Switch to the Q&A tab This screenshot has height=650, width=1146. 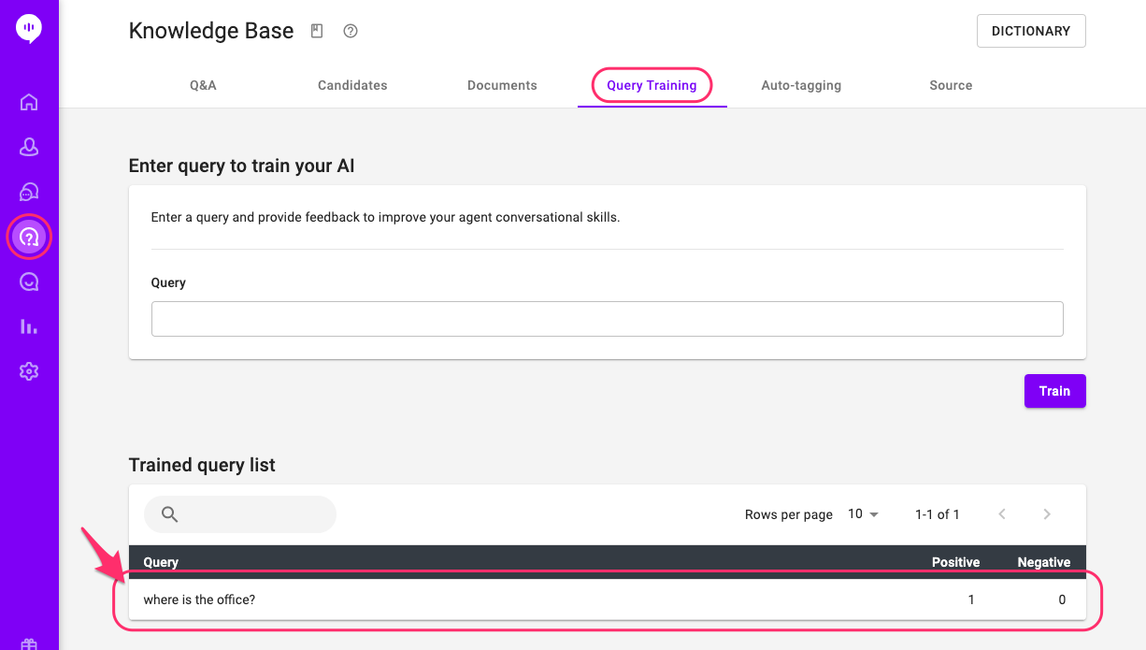(203, 85)
